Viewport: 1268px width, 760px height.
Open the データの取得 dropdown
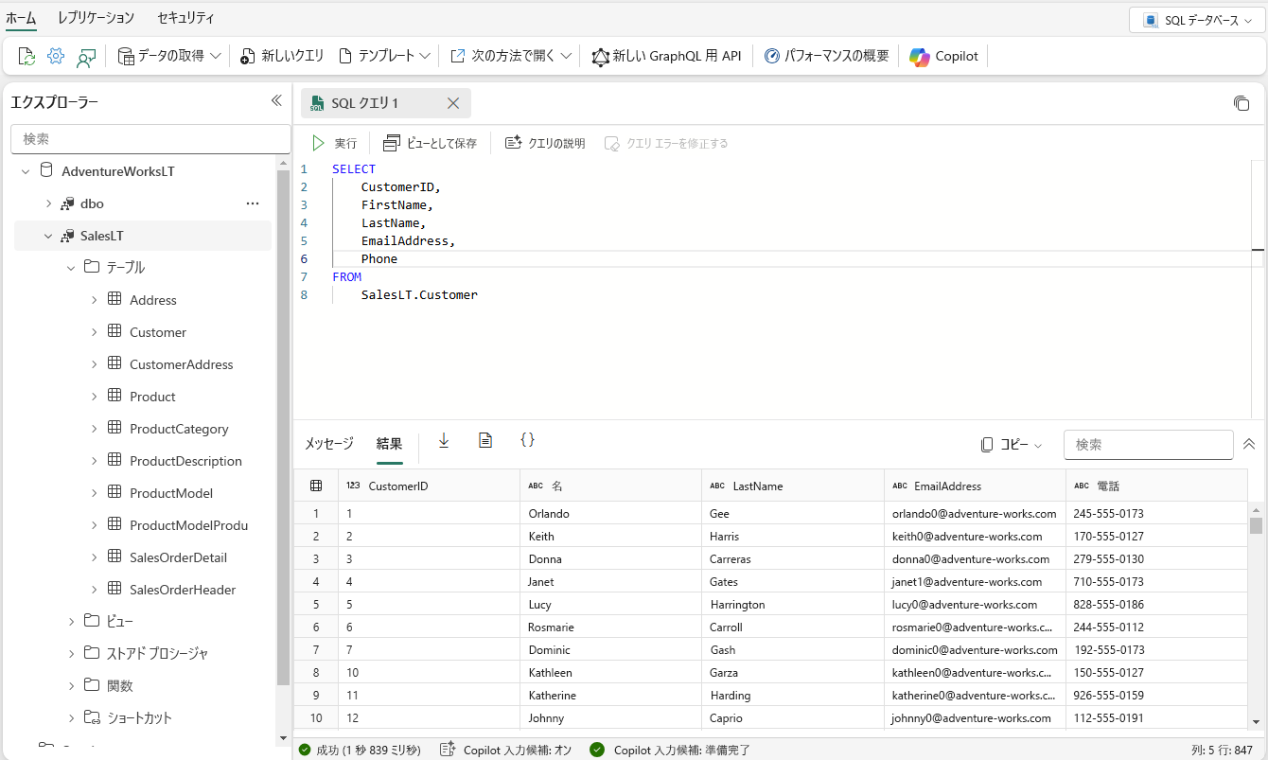click(x=169, y=57)
